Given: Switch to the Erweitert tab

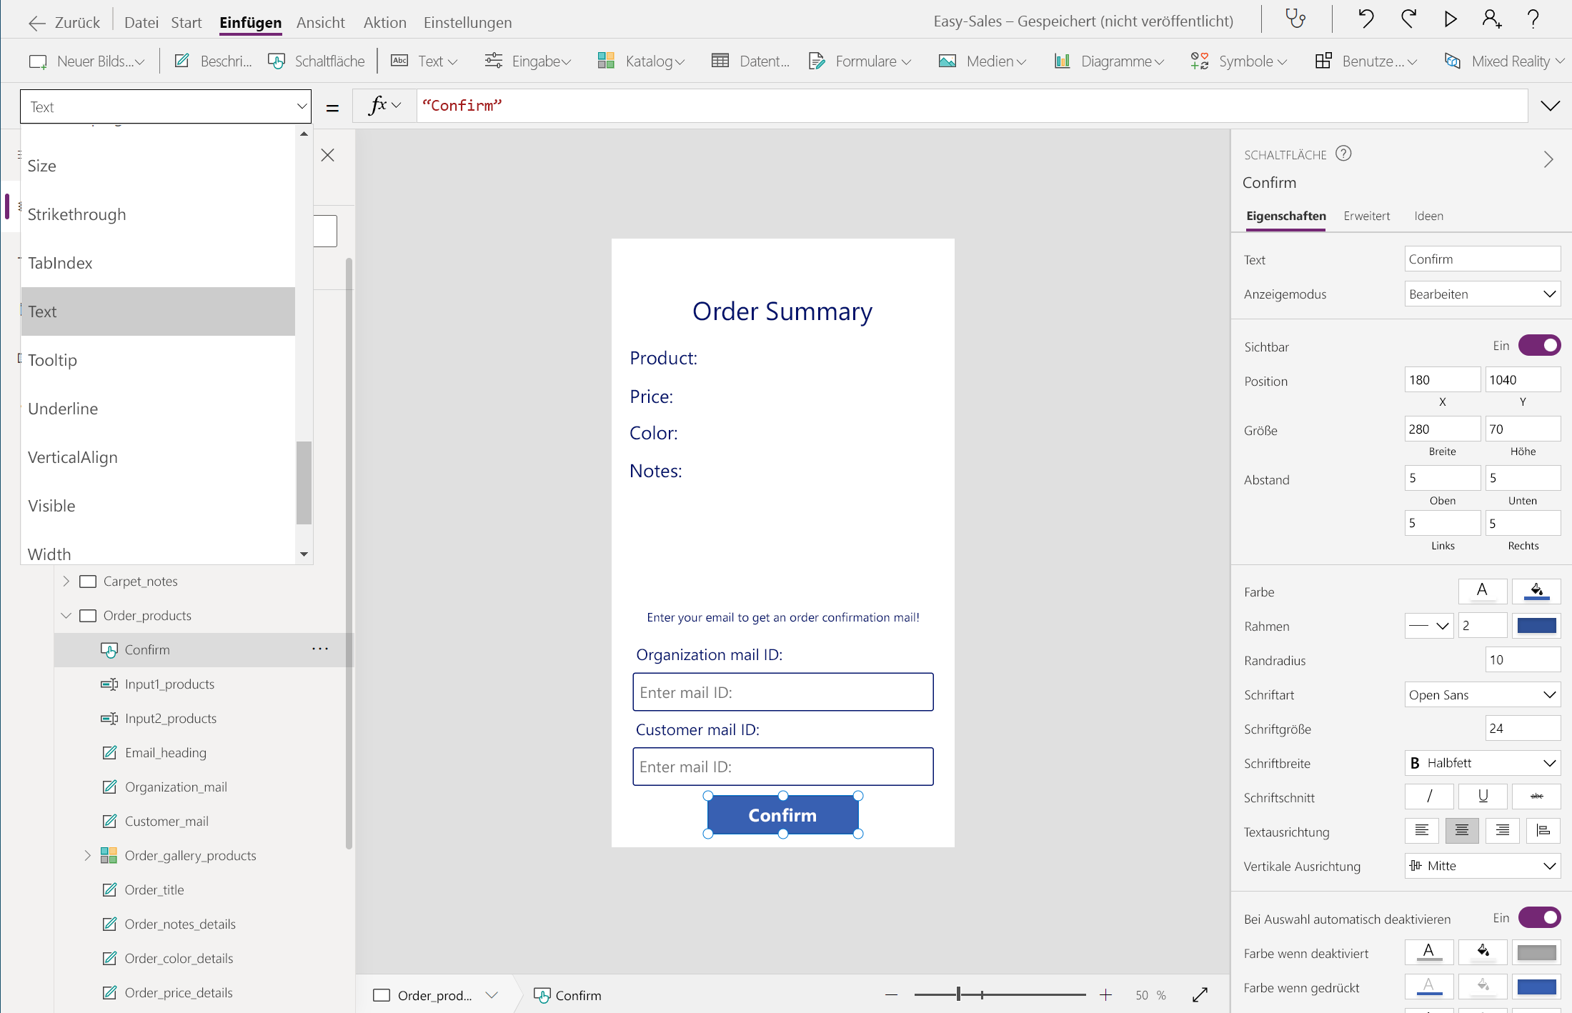Looking at the screenshot, I should click(x=1366, y=216).
